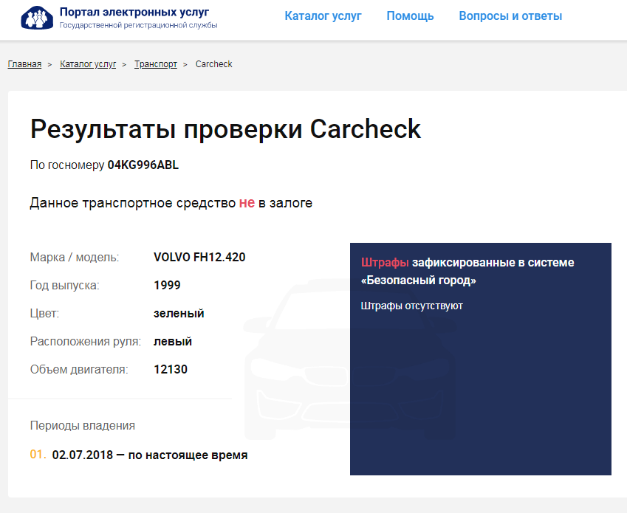Open Вопросы и ответы in header

[x=510, y=16]
